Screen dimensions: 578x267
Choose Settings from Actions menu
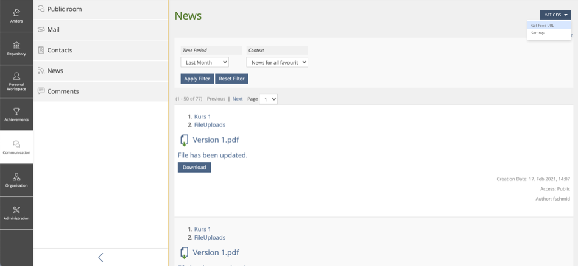coord(549,33)
